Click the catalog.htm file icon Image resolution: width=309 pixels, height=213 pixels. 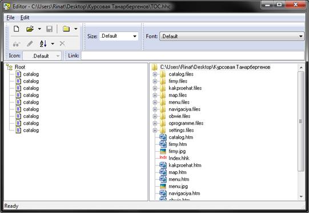[163, 137]
